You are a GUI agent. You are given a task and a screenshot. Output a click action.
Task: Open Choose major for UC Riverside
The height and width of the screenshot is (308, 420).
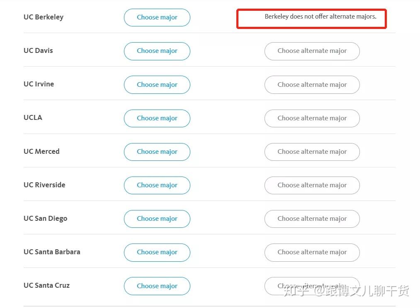[x=157, y=185]
